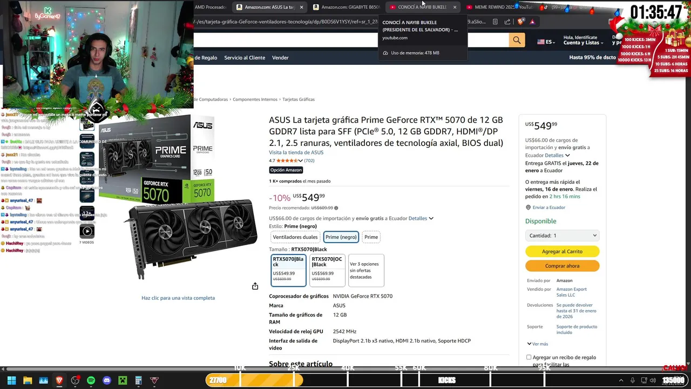Click the Photos app taskbar icon
The width and height of the screenshot is (691, 389).
[x=43, y=380]
